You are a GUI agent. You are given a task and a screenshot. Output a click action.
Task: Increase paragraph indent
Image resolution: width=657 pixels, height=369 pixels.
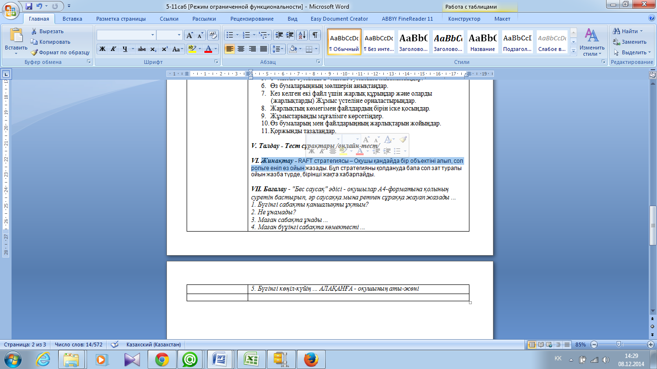coord(290,35)
